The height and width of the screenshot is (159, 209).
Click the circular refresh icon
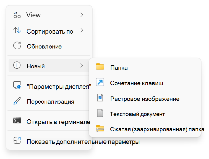click(17, 45)
